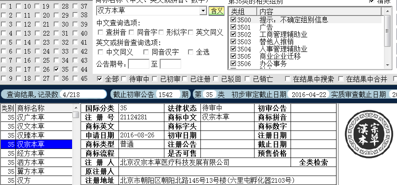
Task: Select result row 泗方本草
Action: coord(36,162)
